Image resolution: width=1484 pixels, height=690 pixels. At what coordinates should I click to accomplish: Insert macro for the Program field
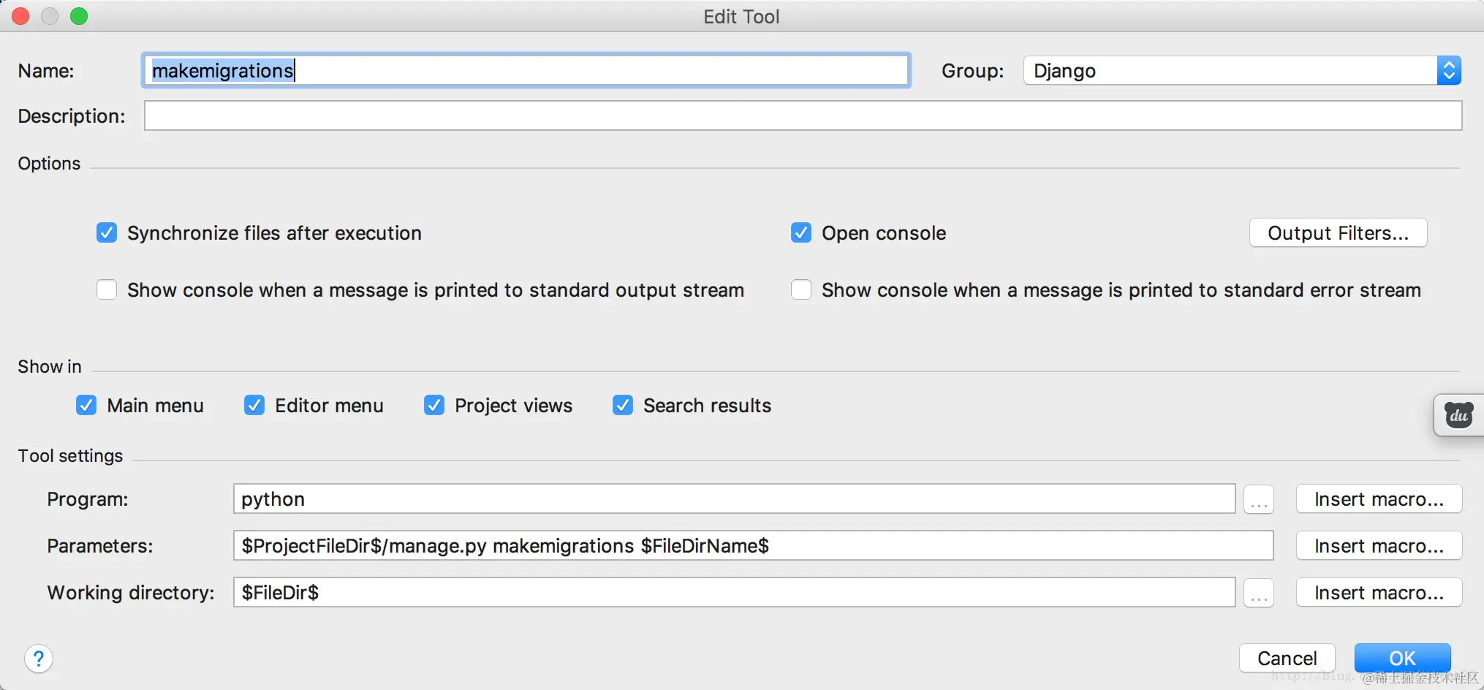1379,499
